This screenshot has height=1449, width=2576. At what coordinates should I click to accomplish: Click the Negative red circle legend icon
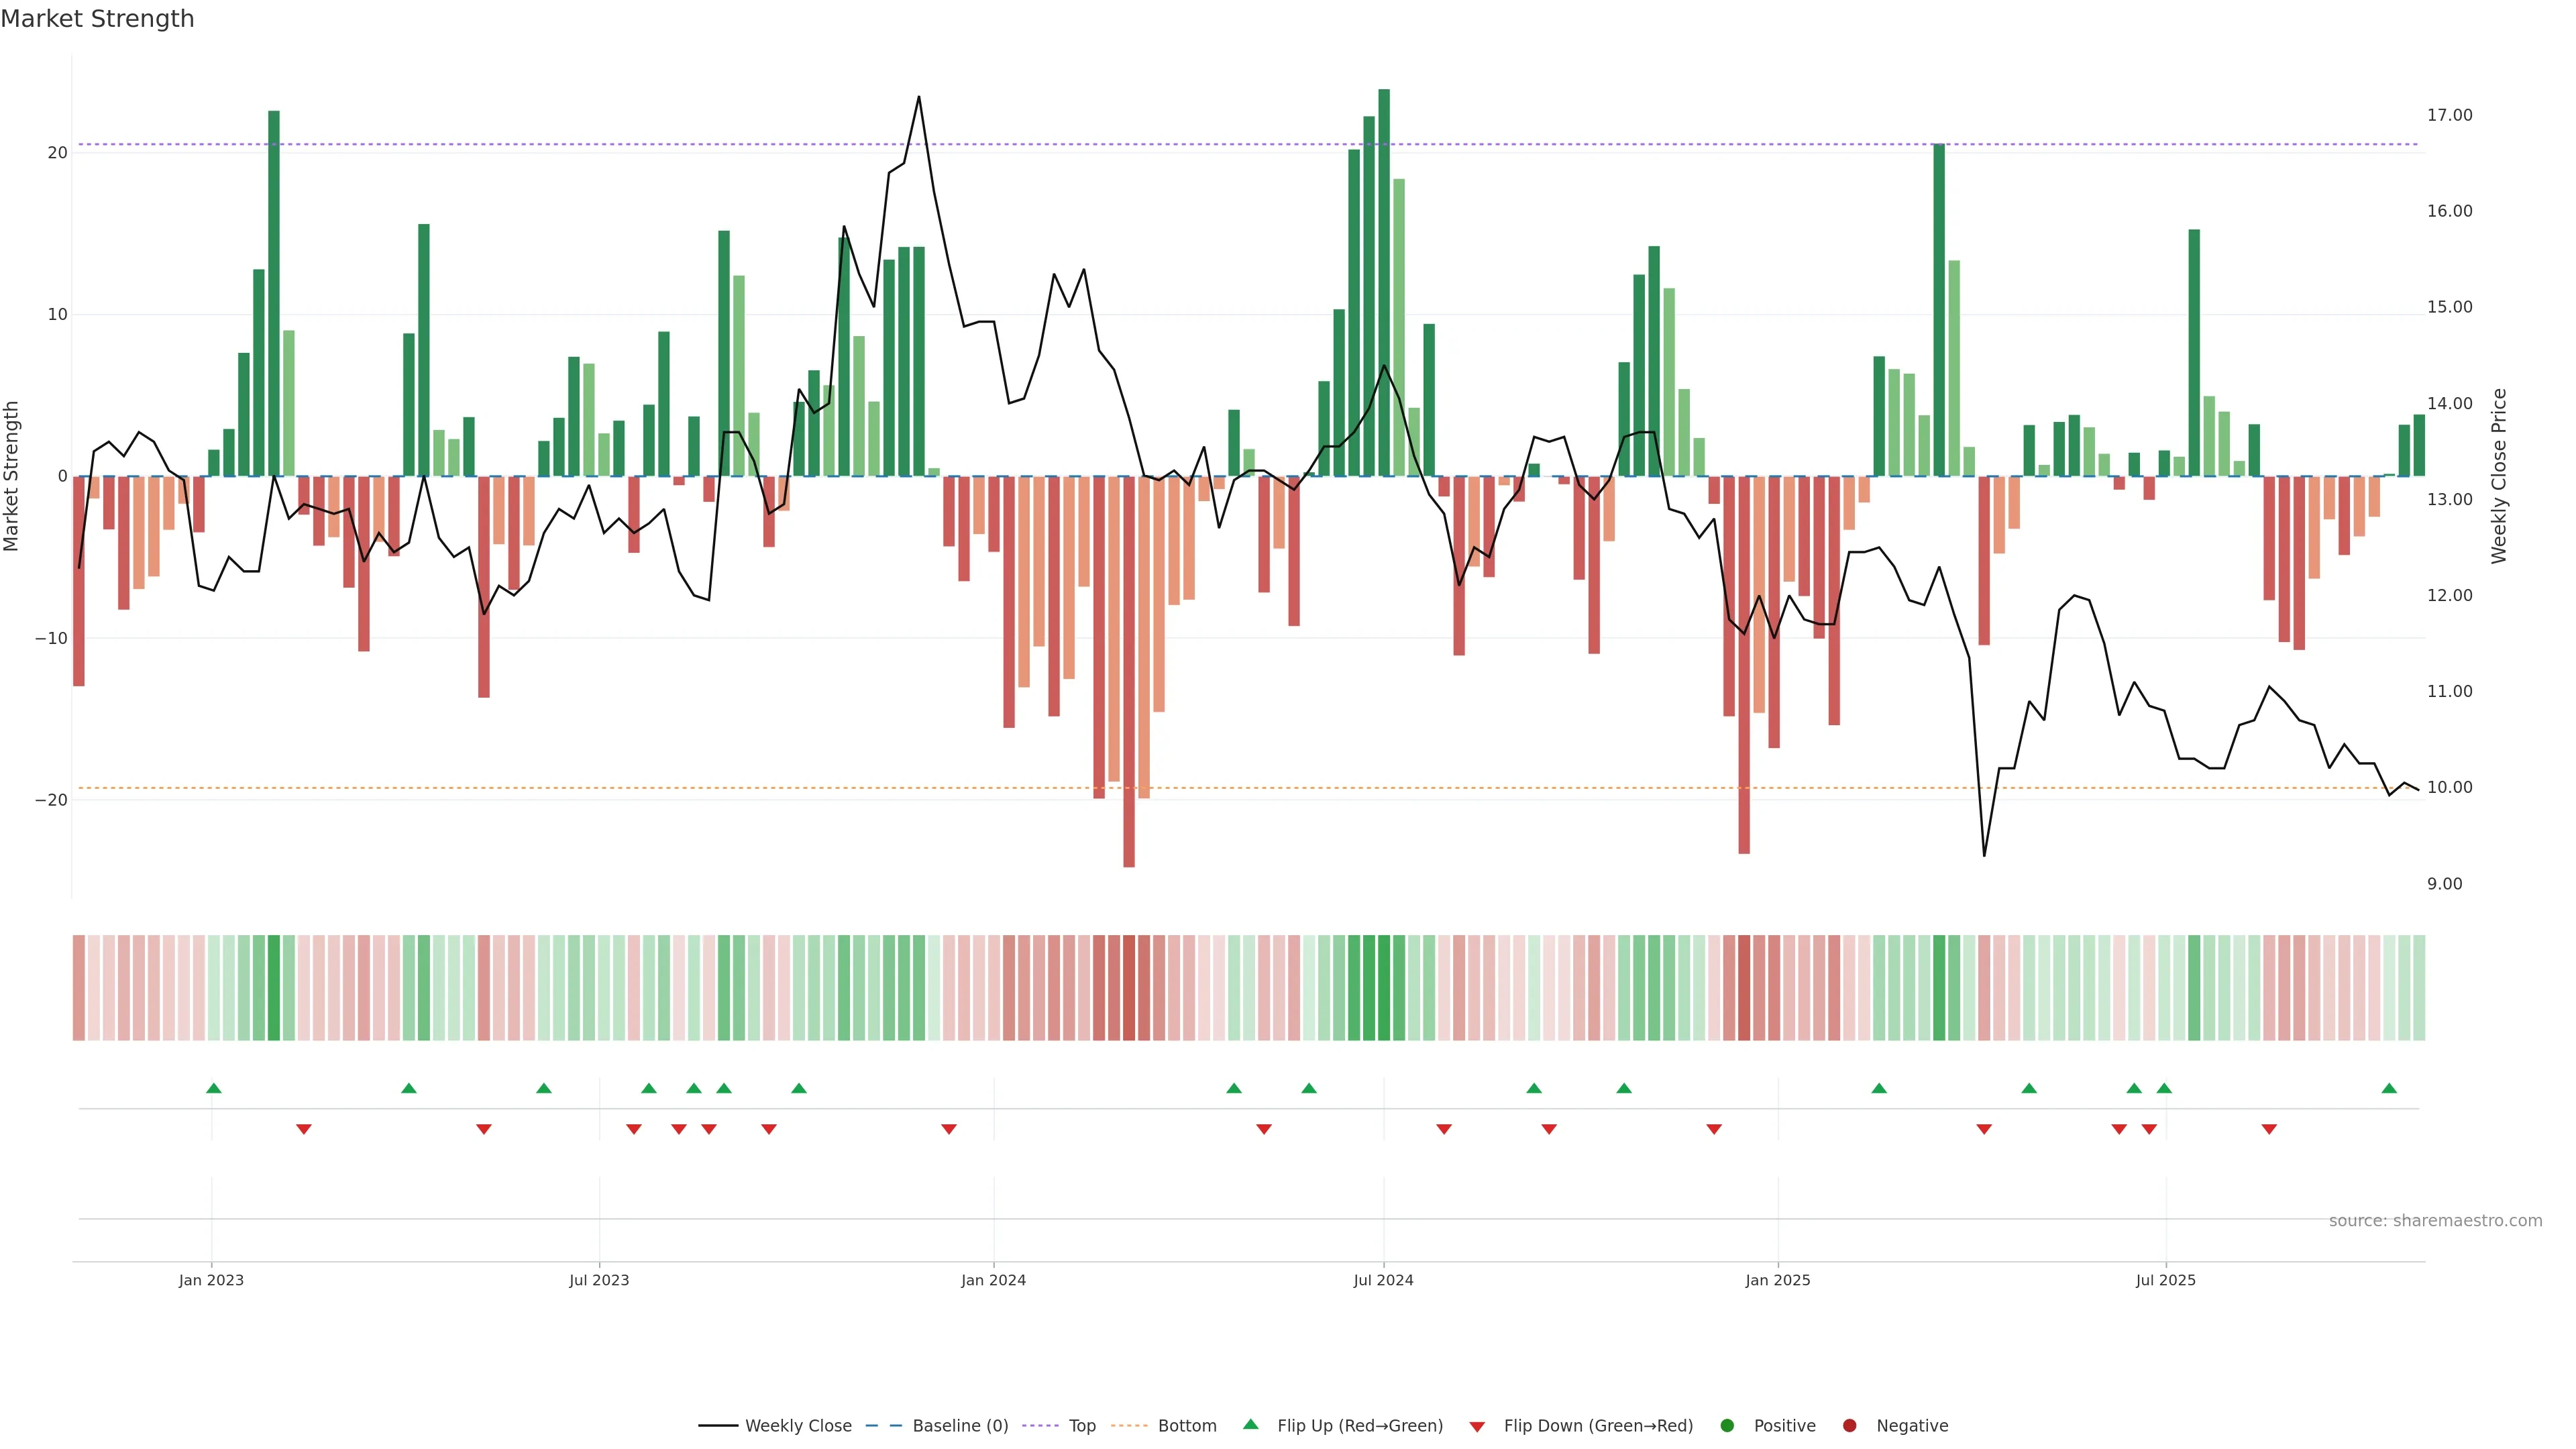click(1849, 1426)
